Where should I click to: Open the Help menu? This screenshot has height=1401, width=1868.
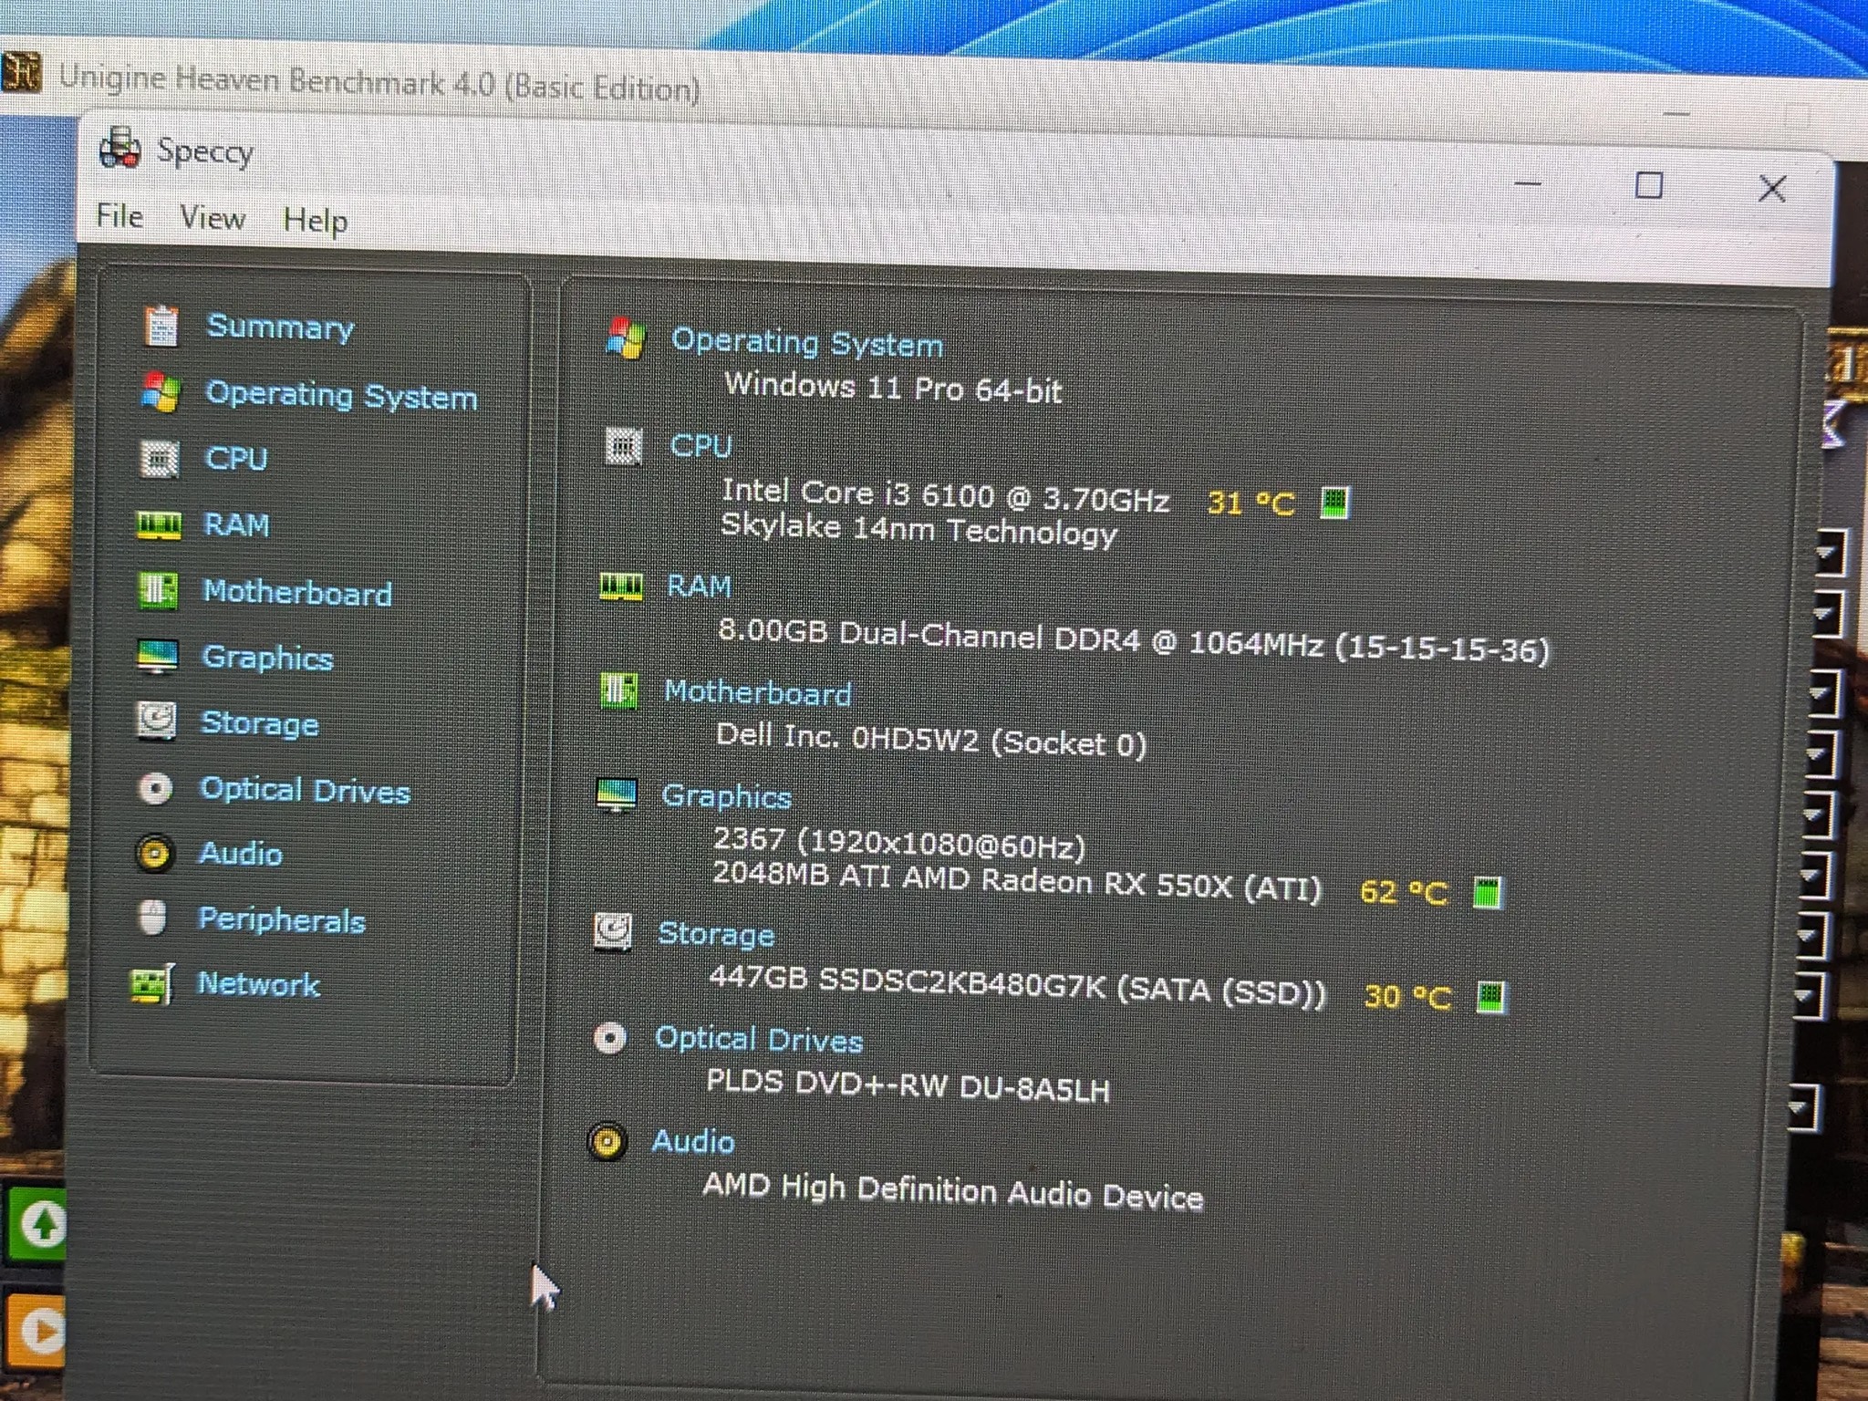(x=315, y=221)
